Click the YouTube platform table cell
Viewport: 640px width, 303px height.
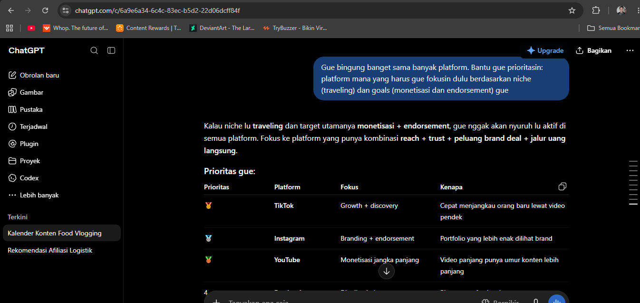click(287, 260)
